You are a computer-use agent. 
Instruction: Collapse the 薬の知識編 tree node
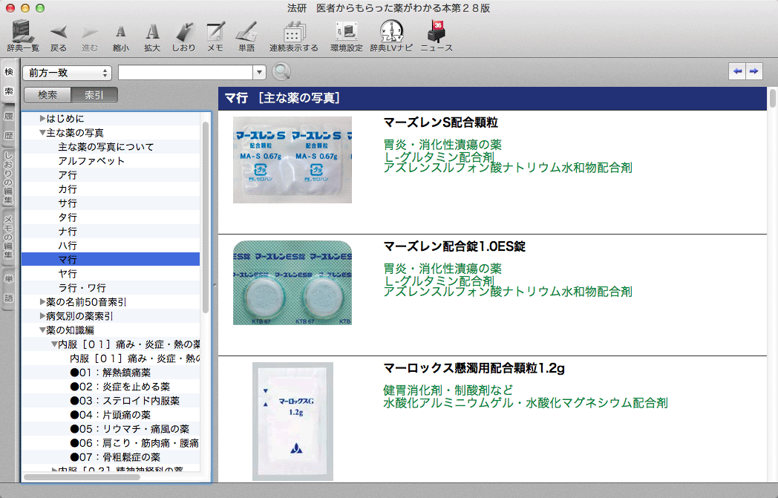[x=42, y=330]
